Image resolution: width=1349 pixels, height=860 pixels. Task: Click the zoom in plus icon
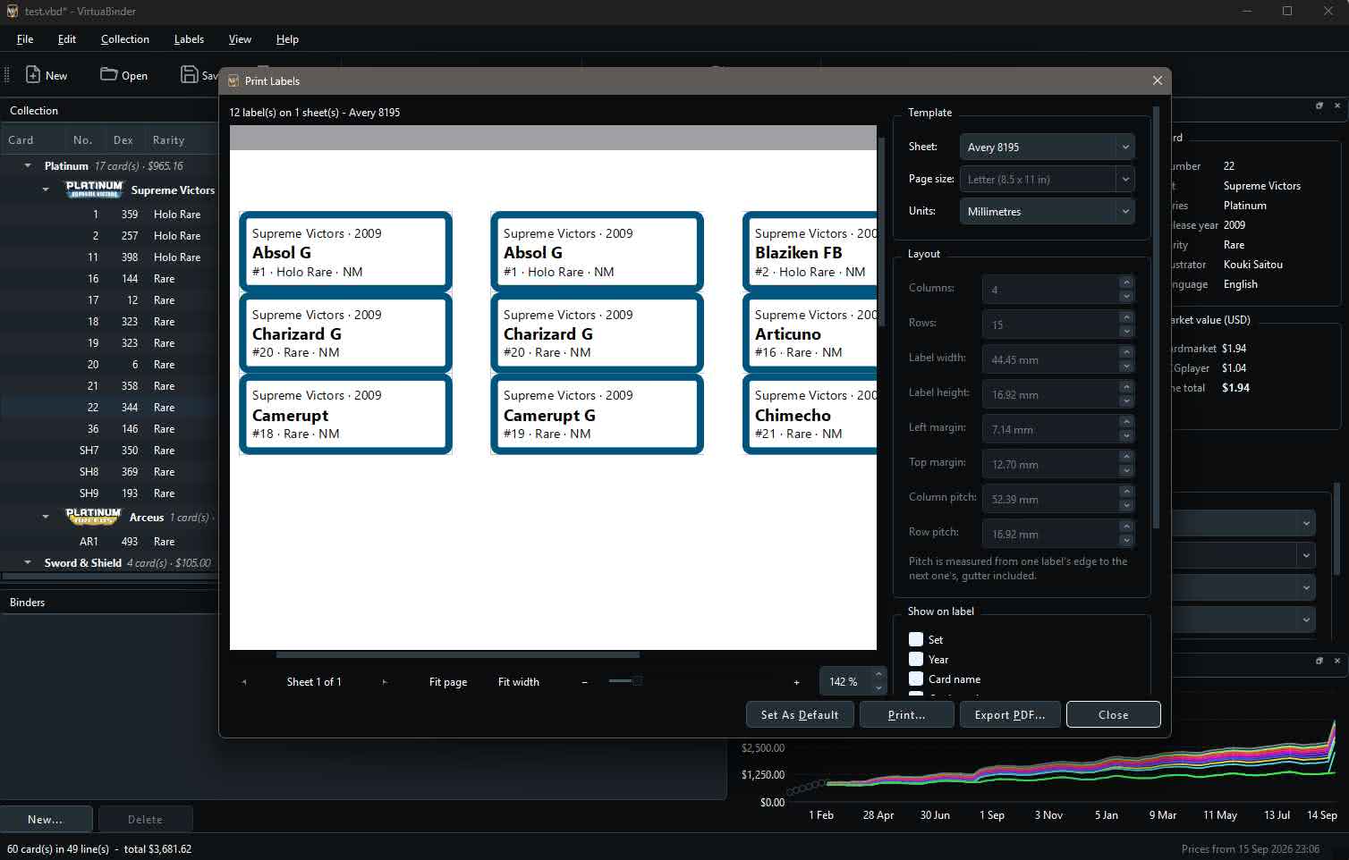[796, 682]
